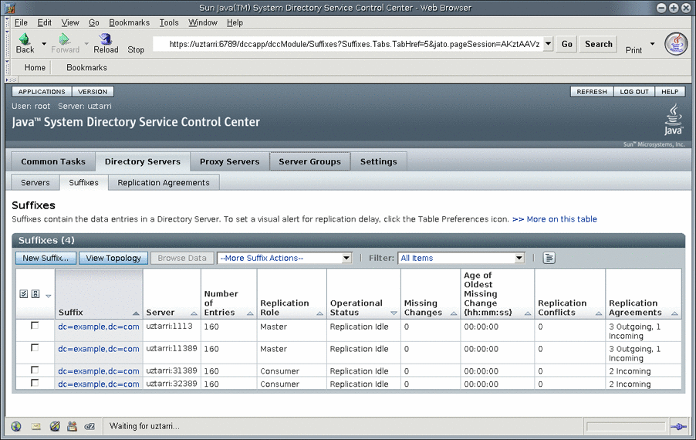696x440 pixels.
Task: Click the REFRESH button
Action: tap(592, 91)
